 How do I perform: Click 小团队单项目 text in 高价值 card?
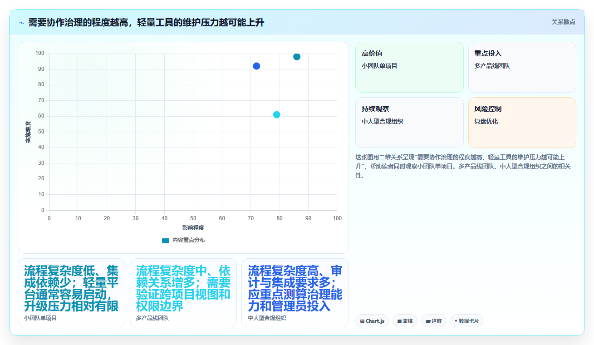point(379,66)
